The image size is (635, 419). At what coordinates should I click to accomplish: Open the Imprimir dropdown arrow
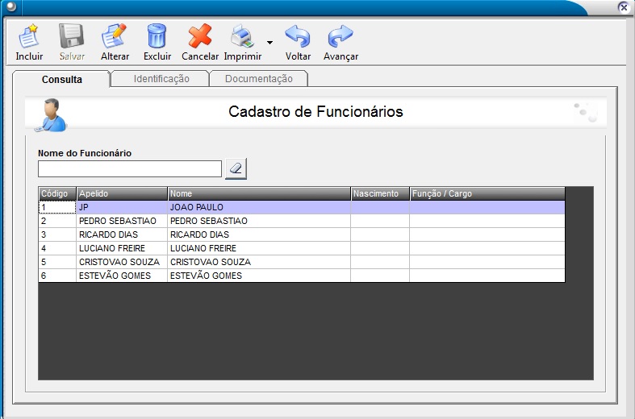click(269, 43)
